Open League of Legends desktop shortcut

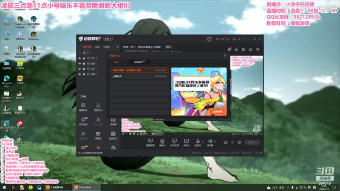[20, 22]
